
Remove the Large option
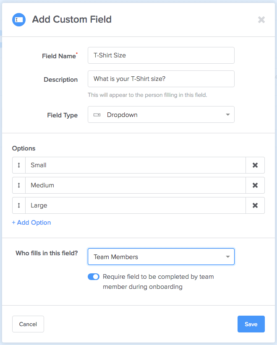click(x=255, y=205)
